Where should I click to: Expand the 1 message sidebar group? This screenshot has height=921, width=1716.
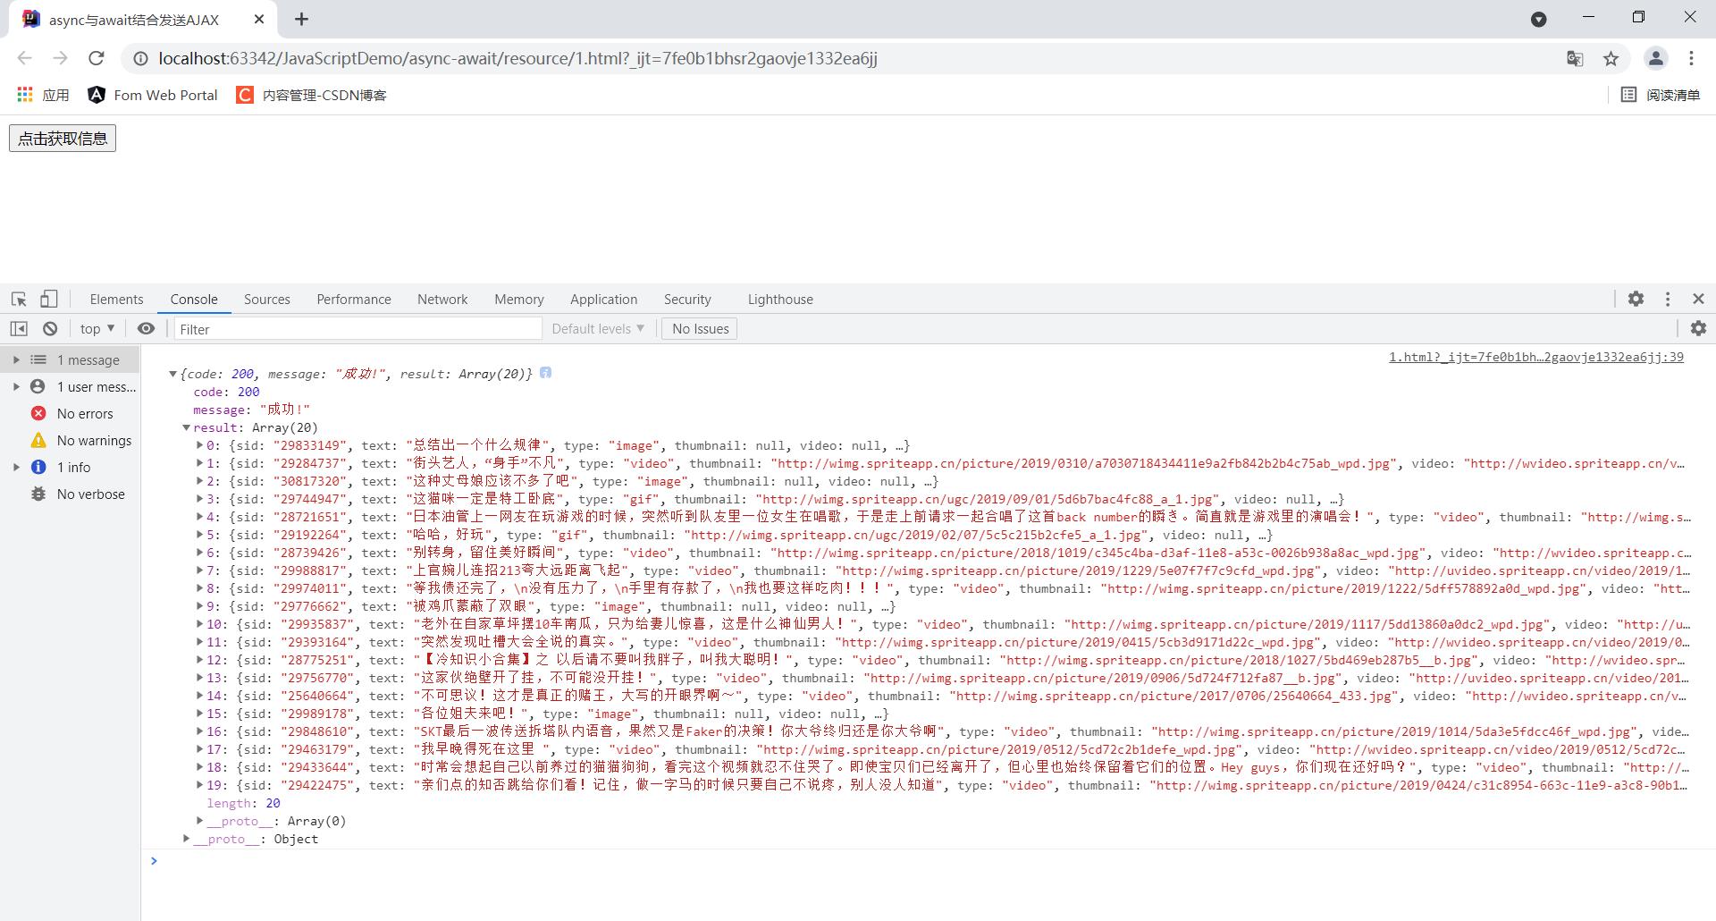click(16, 359)
